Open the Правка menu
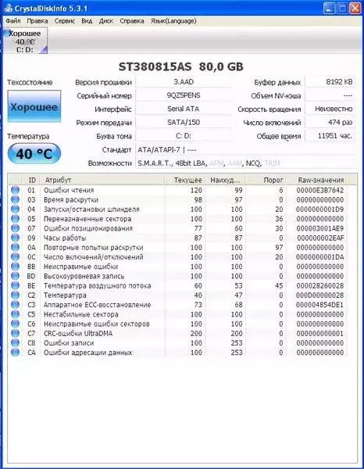The height and width of the screenshot is (469, 364). click(x=37, y=21)
